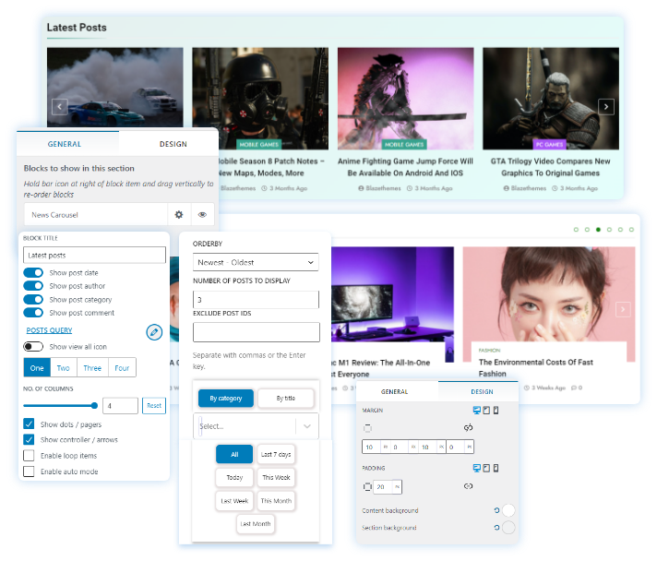Open News Carousel block settings gear
657x561 pixels.
click(x=179, y=214)
